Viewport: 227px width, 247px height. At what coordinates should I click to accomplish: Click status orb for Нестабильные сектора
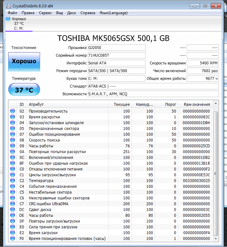[x=13, y=192]
